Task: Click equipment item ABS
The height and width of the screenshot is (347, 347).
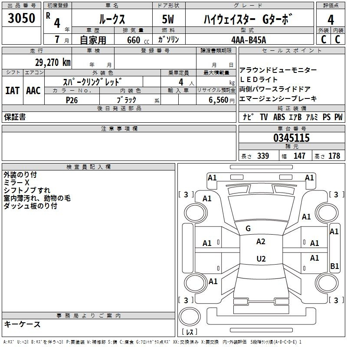Action: click(279, 117)
